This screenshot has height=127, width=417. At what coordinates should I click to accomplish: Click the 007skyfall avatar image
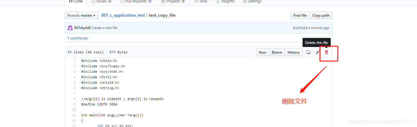coord(70,28)
